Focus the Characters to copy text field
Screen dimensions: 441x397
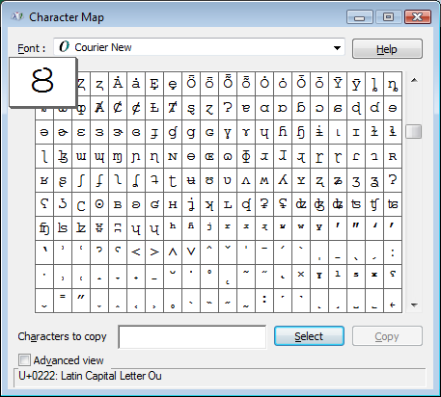click(x=192, y=337)
